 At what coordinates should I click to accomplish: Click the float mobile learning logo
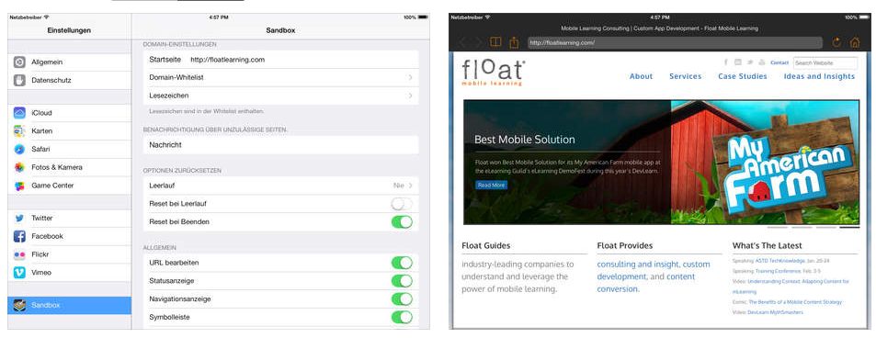[x=493, y=73]
